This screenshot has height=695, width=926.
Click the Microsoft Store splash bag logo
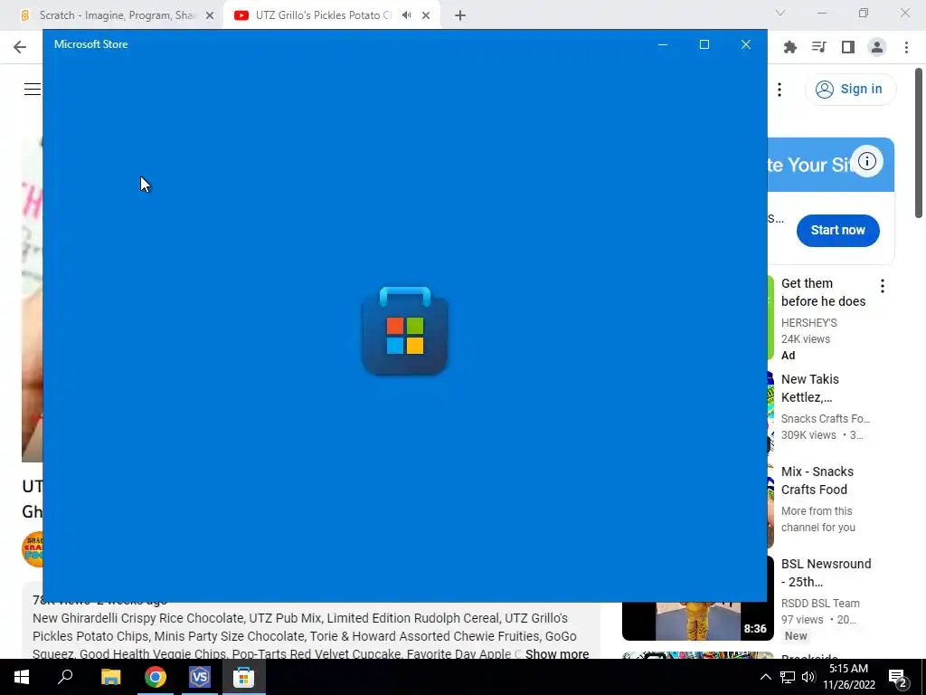[x=404, y=331]
